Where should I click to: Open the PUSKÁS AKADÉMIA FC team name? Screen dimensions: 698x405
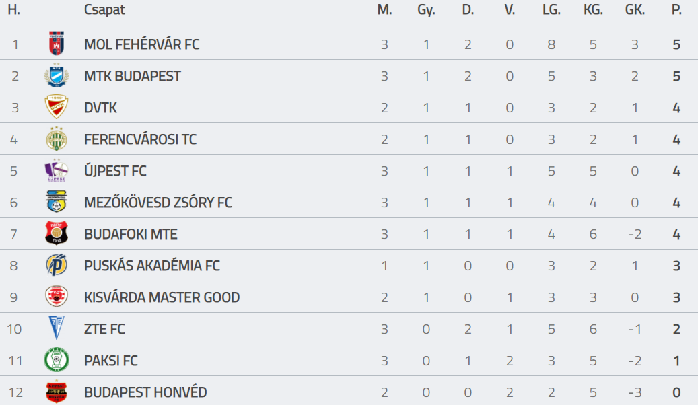coord(152,266)
